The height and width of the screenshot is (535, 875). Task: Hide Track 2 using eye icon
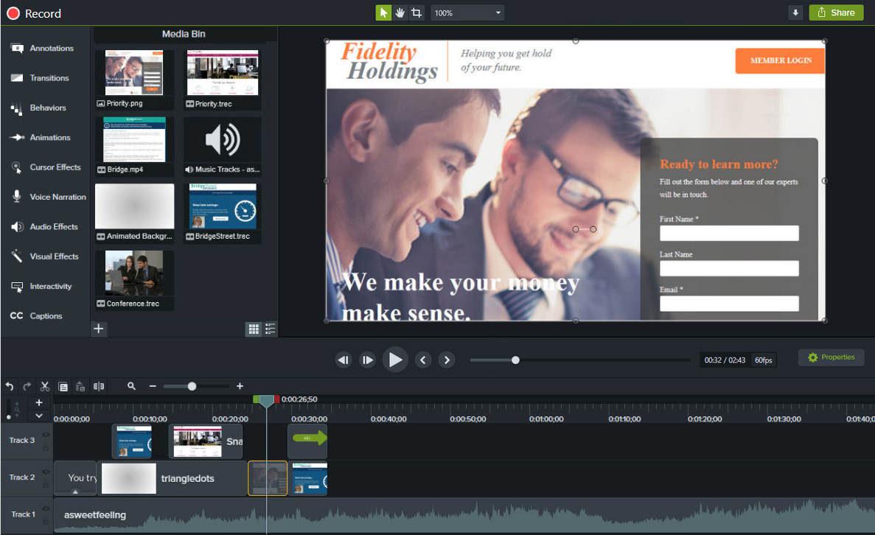[x=46, y=472]
